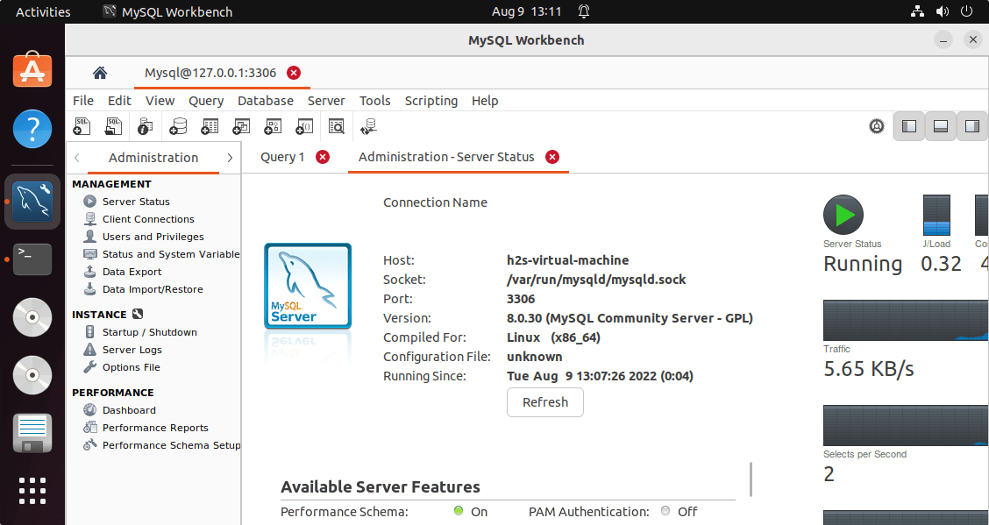Hide the sidebar panel
The height and width of the screenshot is (525, 989).
908,125
